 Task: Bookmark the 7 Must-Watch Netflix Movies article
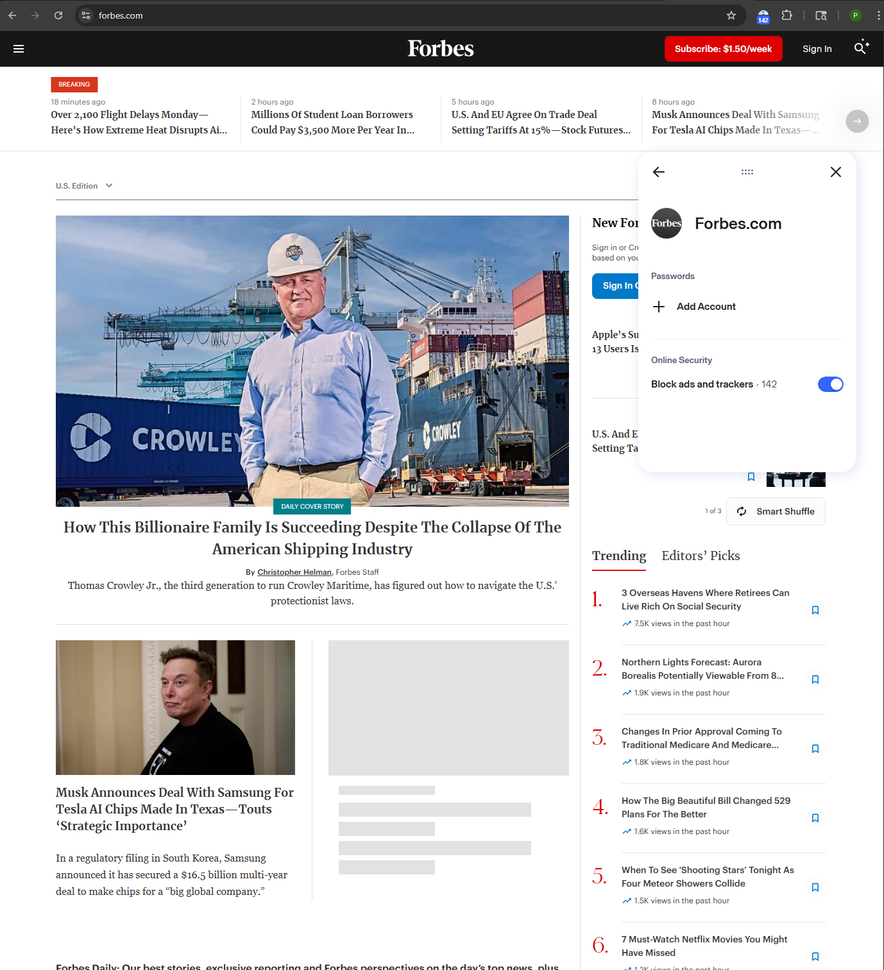click(815, 957)
